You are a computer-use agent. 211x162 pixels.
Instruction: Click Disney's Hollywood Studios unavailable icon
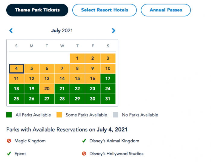click(84, 154)
